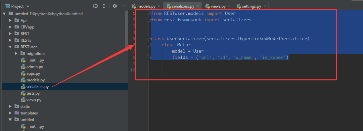The width and height of the screenshot is (363, 131).
Task: Expand the templates folder
Action: [10, 113]
